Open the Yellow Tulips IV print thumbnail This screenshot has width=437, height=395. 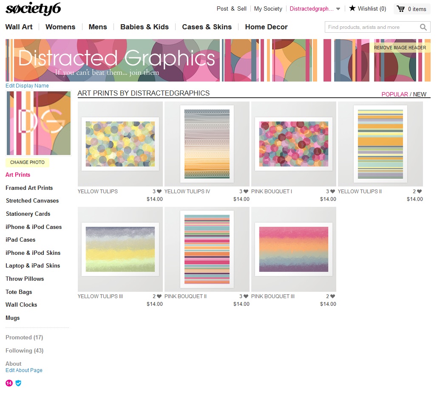(207, 144)
